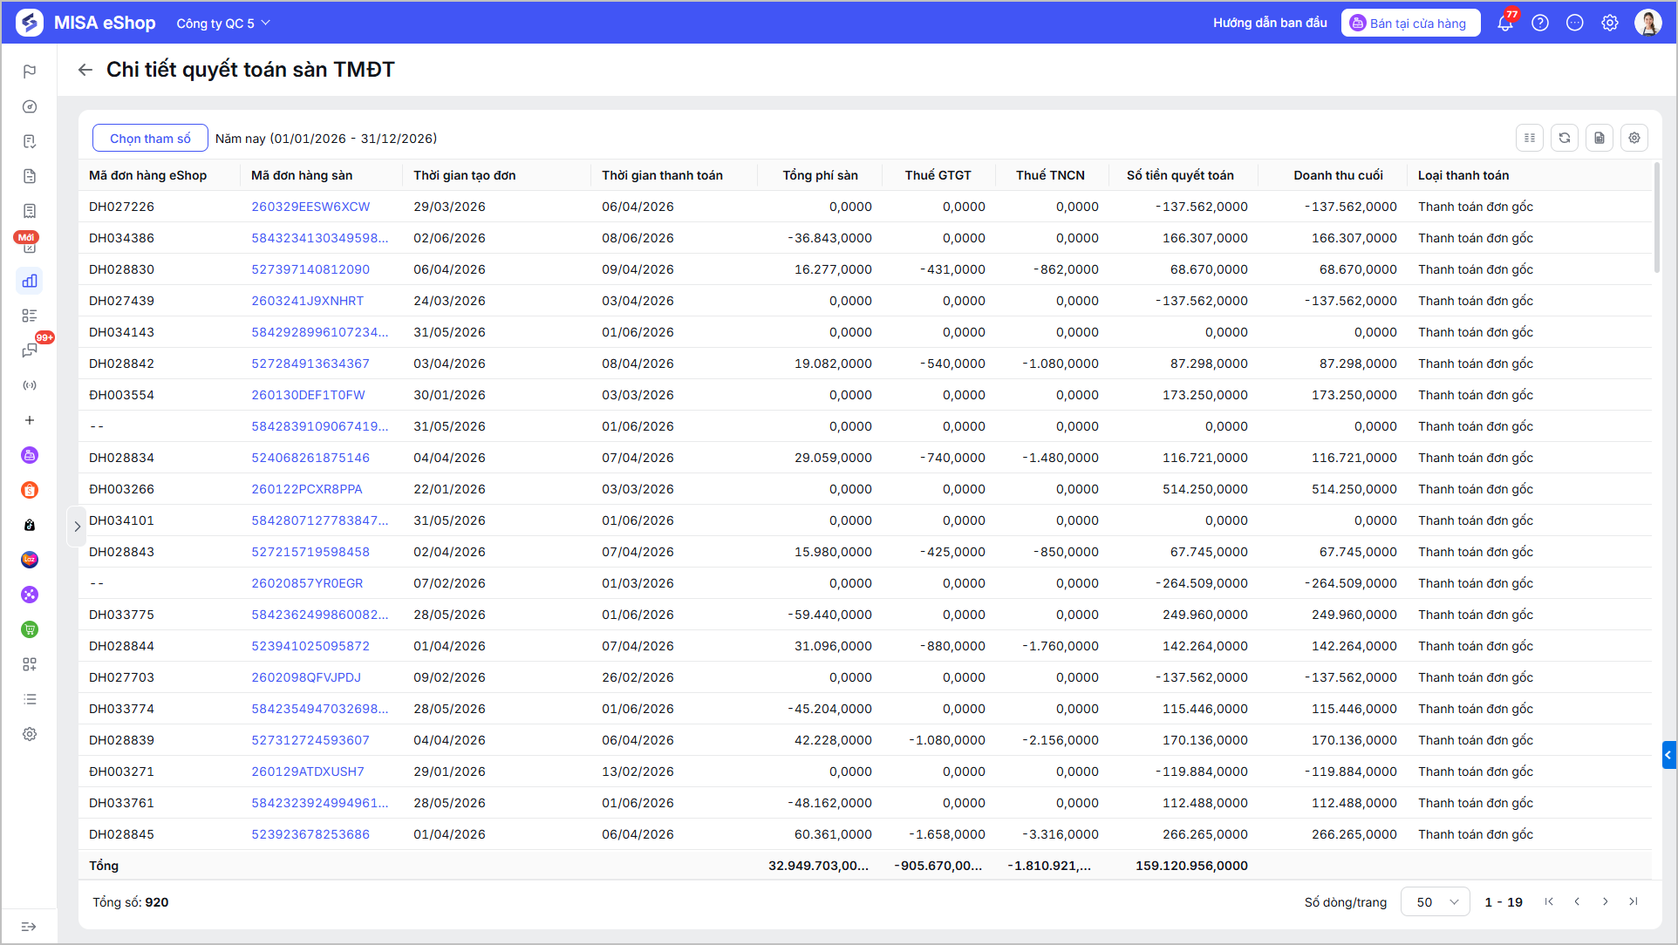Click the Chọn tham số button

150,138
